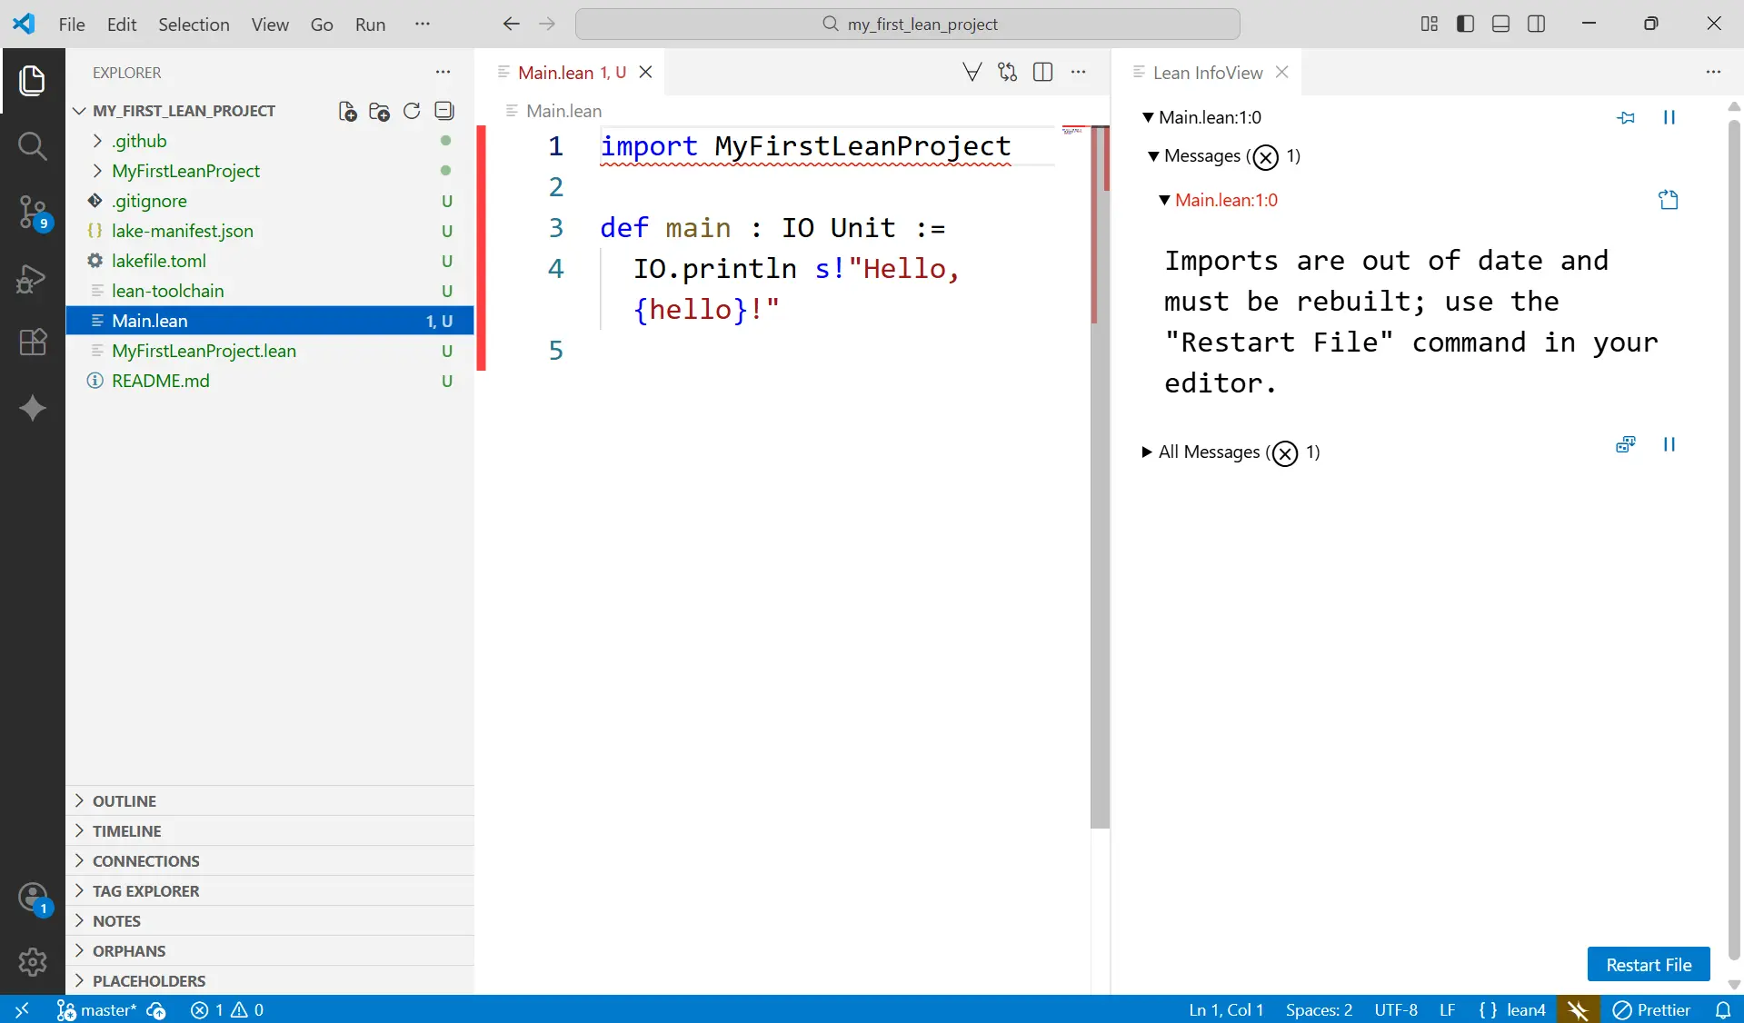
Task: Click the New File icon in Explorer
Action: pos(347,111)
